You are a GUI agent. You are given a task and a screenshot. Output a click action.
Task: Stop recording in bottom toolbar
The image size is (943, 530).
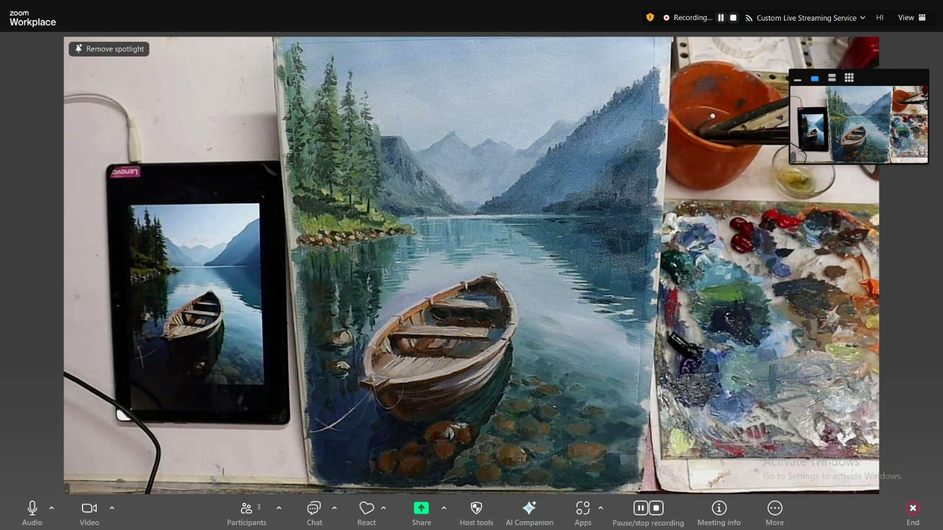656,508
